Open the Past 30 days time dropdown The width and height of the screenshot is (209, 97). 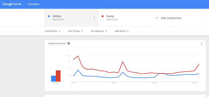tap(76, 31)
